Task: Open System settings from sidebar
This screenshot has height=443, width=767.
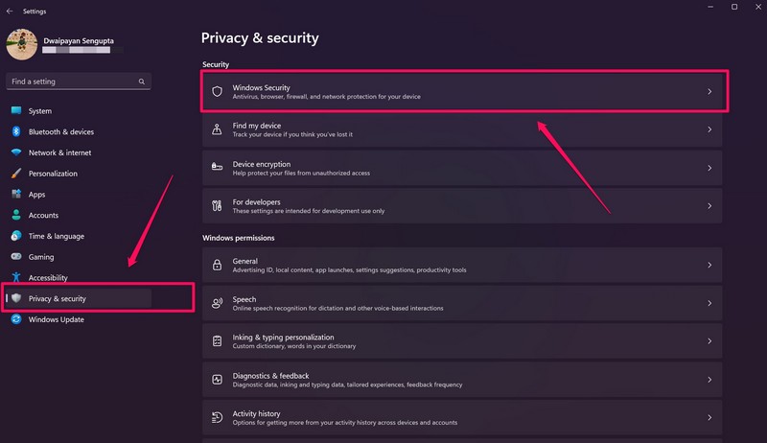Action: [40, 111]
